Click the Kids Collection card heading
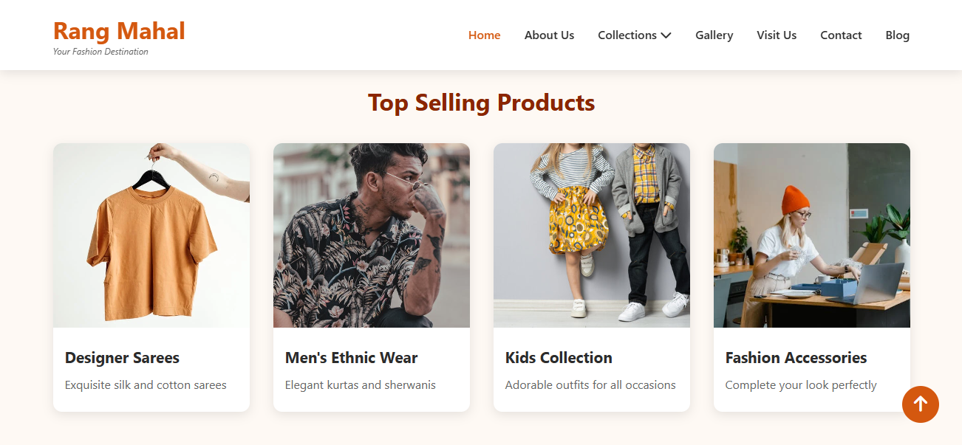 point(559,358)
